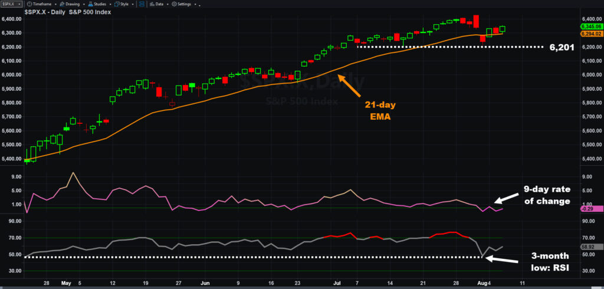Click the Timeframe clock icon
Screen dimensions: 604x289
[x=29, y=4]
